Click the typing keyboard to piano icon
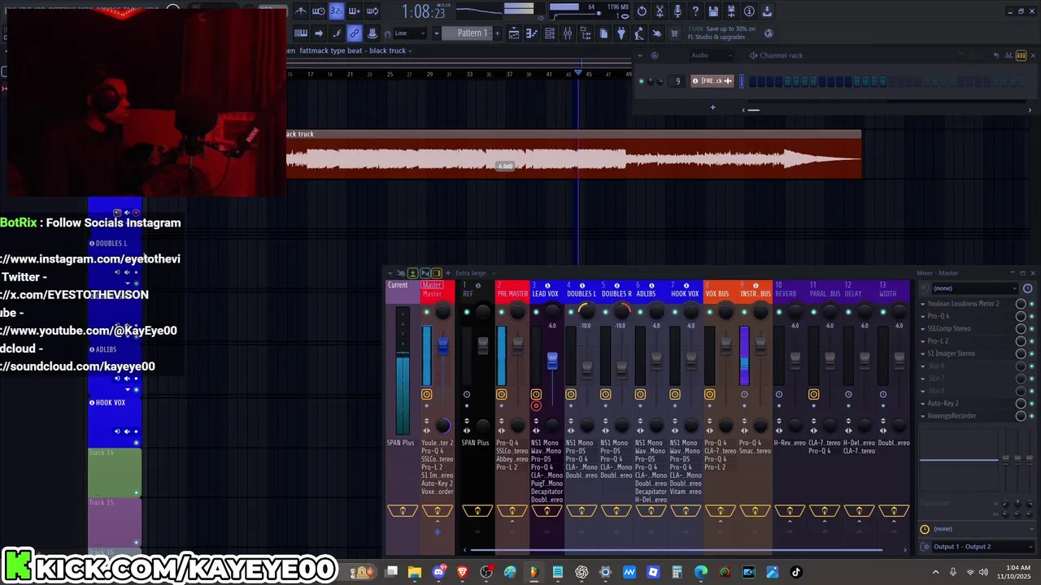The image size is (1041, 585). click(x=301, y=33)
